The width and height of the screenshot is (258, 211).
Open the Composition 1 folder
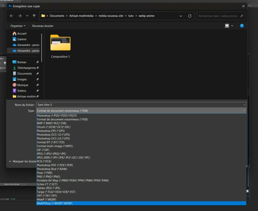pos(60,46)
